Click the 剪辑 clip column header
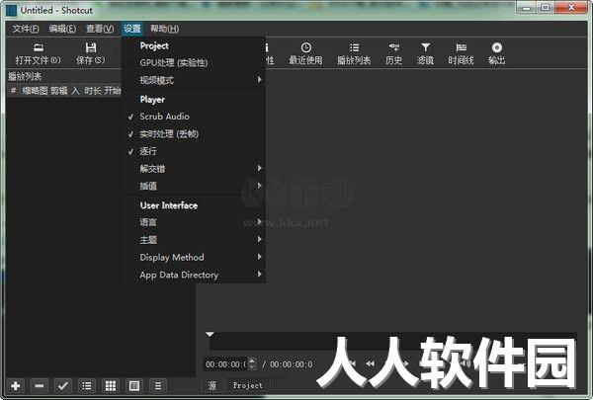Screen dimensions: 593x400 (x=59, y=91)
